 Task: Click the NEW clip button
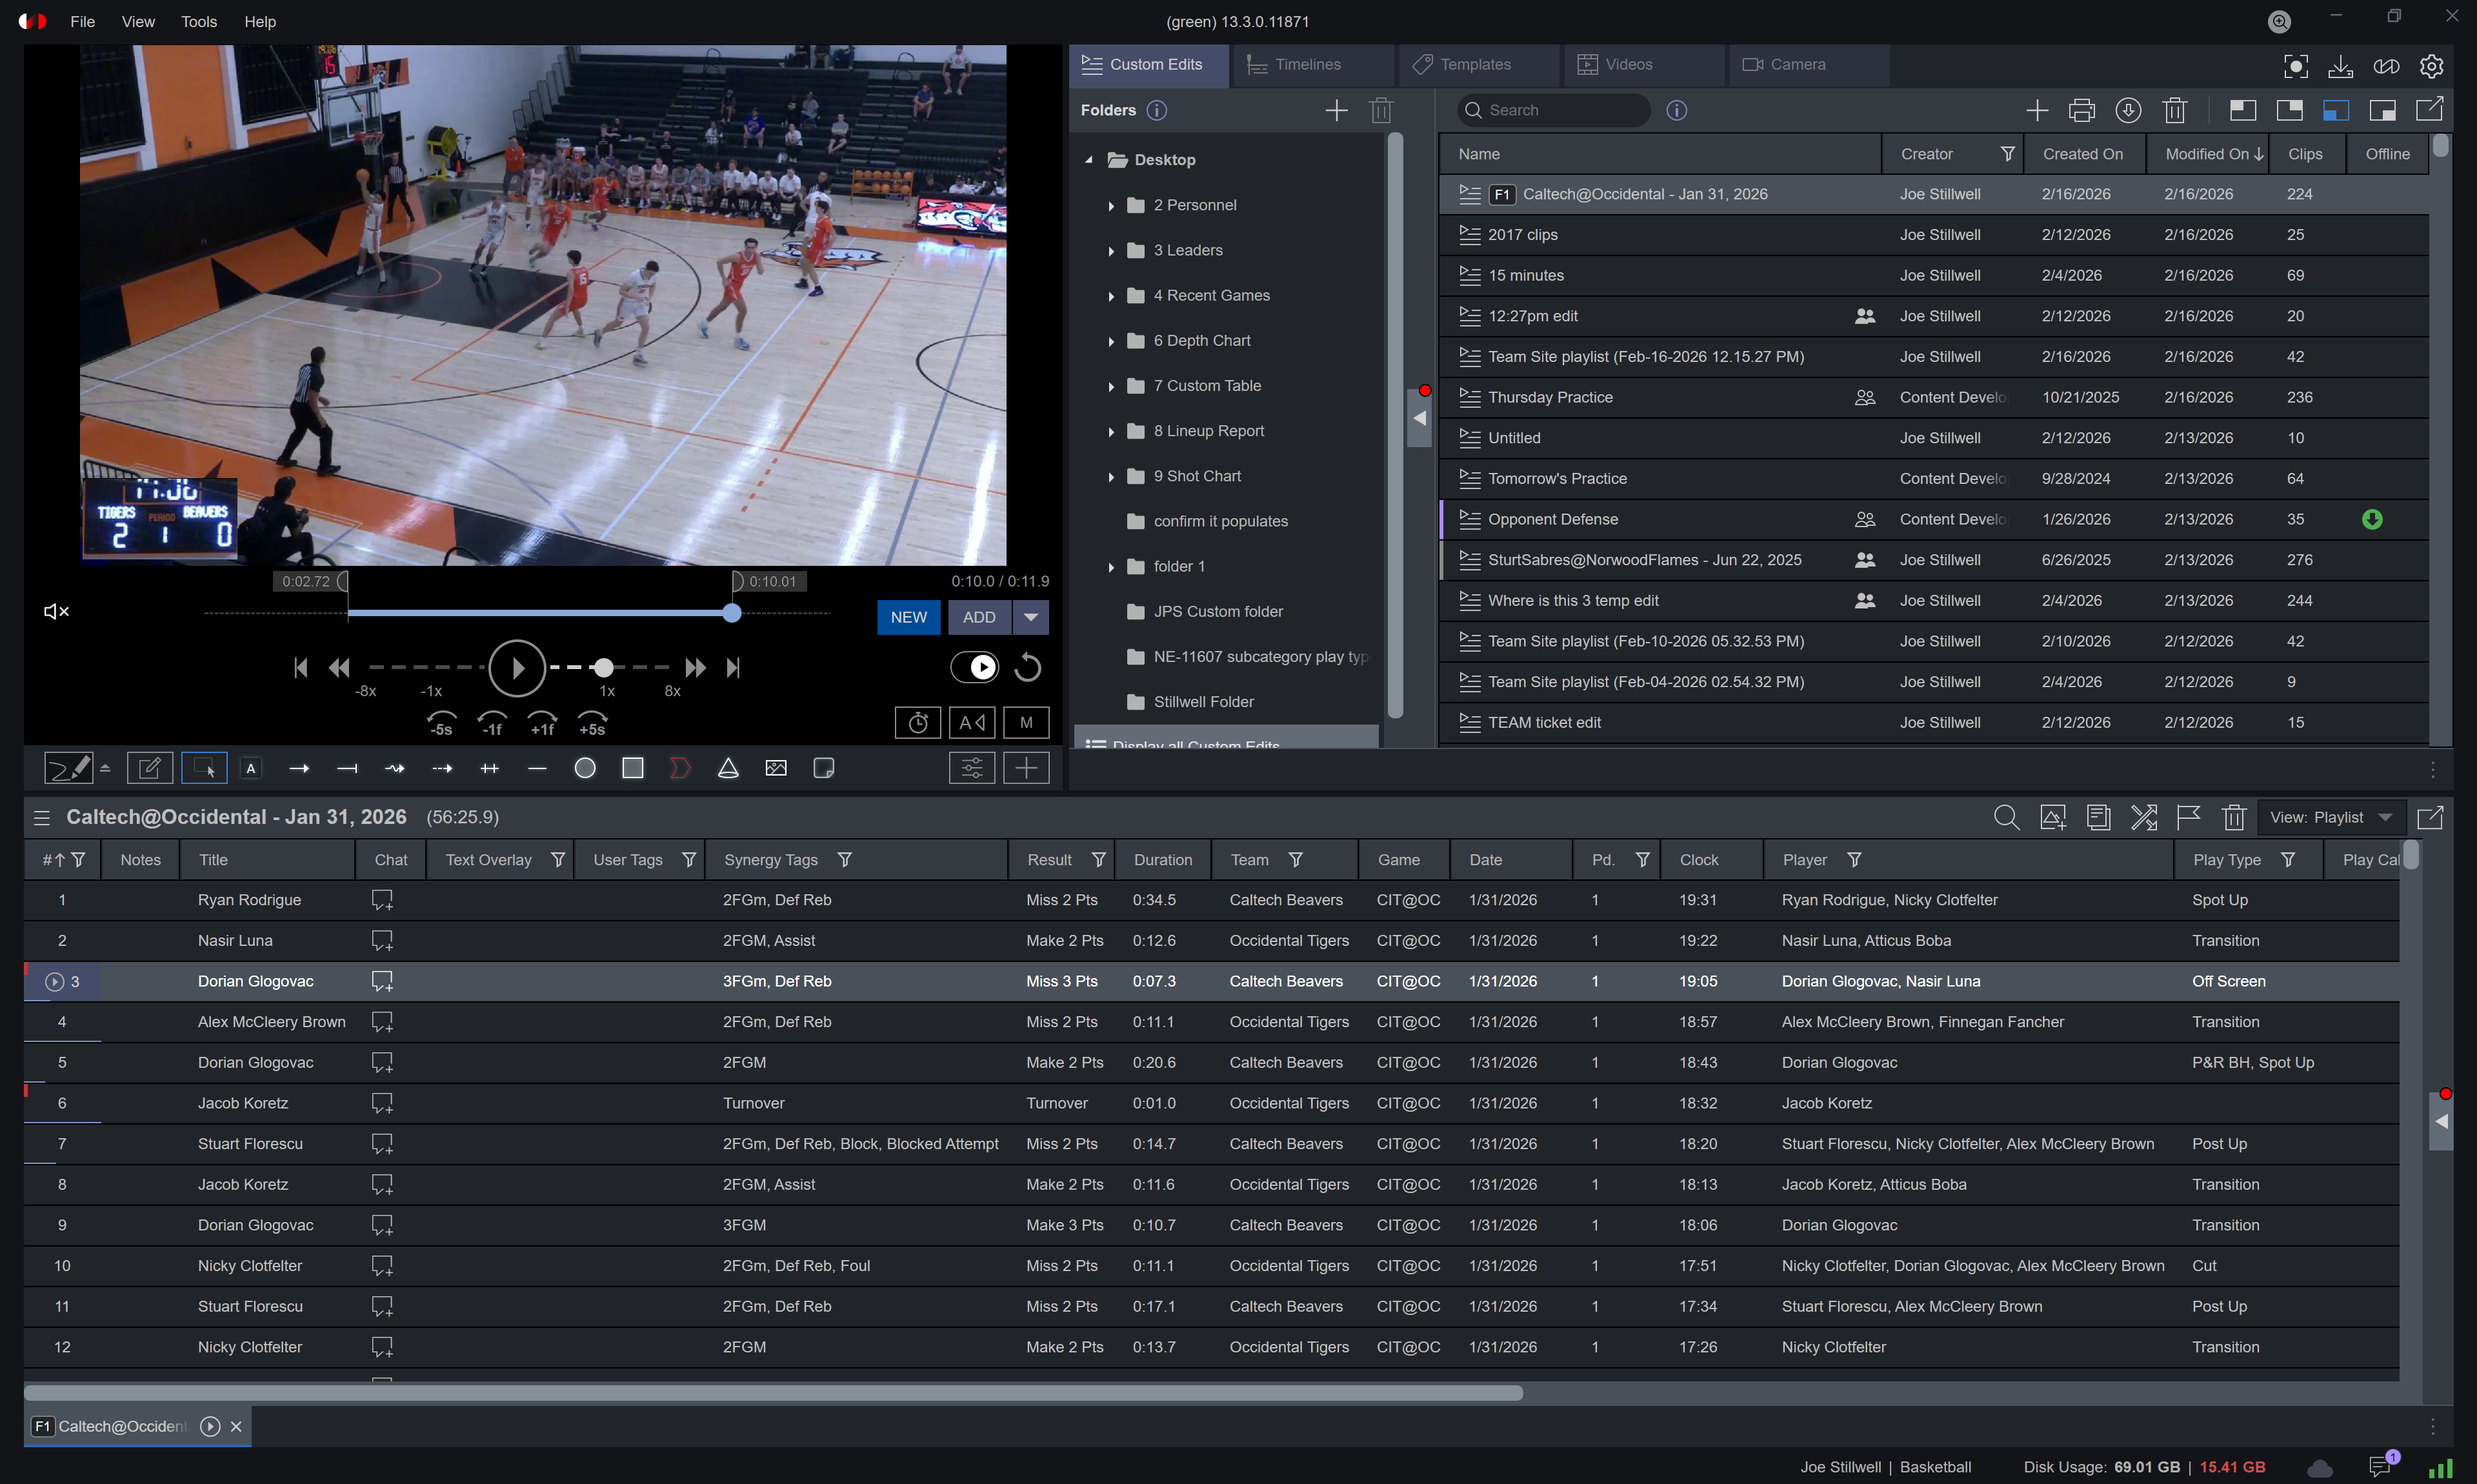tap(908, 617)
